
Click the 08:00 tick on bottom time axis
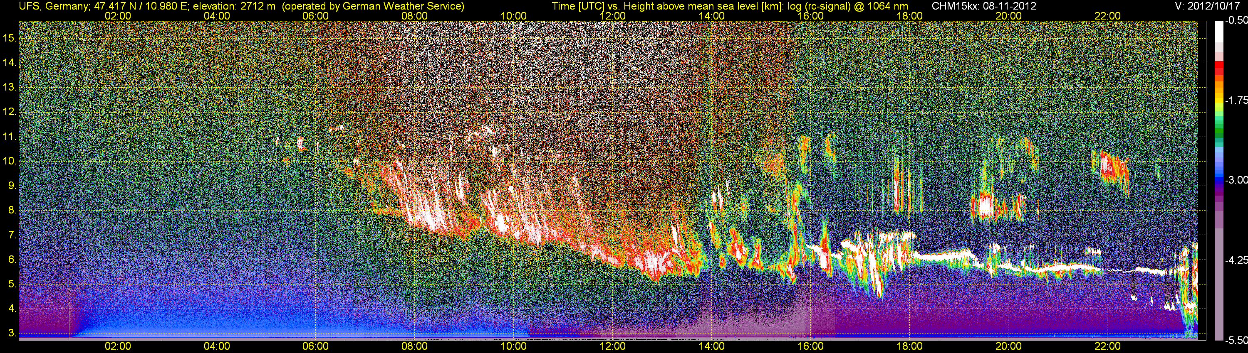click(415, 346)
